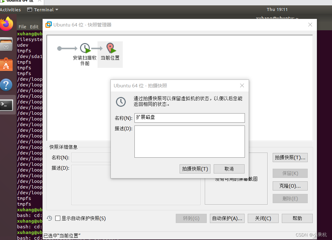Open Activities overview

click(10, 10)
